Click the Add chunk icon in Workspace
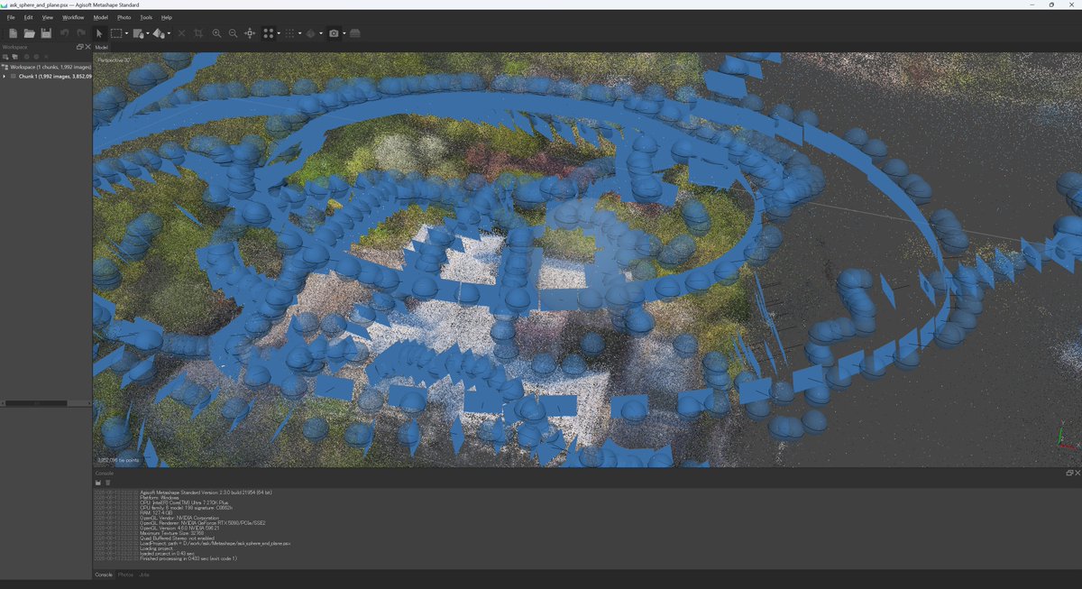1082x589 pixels. [x=5, y=57]
